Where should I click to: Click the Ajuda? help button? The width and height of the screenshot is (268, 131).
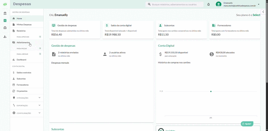[247, 124]
